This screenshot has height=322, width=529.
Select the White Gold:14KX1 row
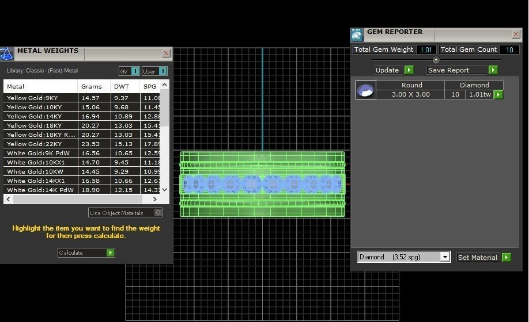(x=82, y=181)
